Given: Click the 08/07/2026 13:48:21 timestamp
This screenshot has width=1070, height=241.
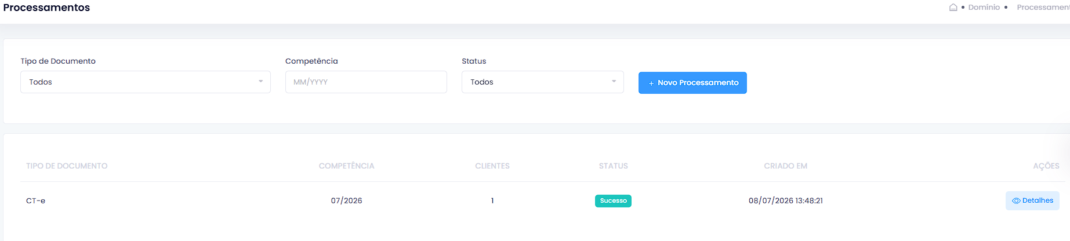Looking at the screenshot, I should pos(785,201).
